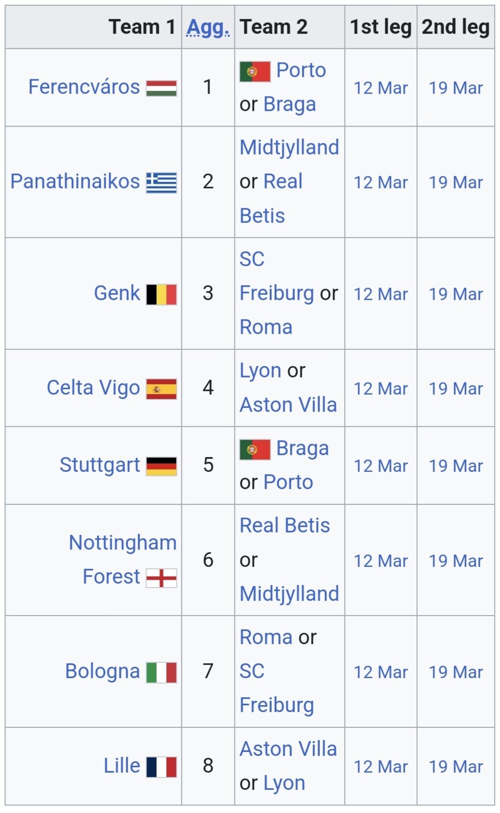The height and width of the screenshot is (813, 500).
Task: Follow the Midtjylland link in Panathinaikos row
Action: 289,148
